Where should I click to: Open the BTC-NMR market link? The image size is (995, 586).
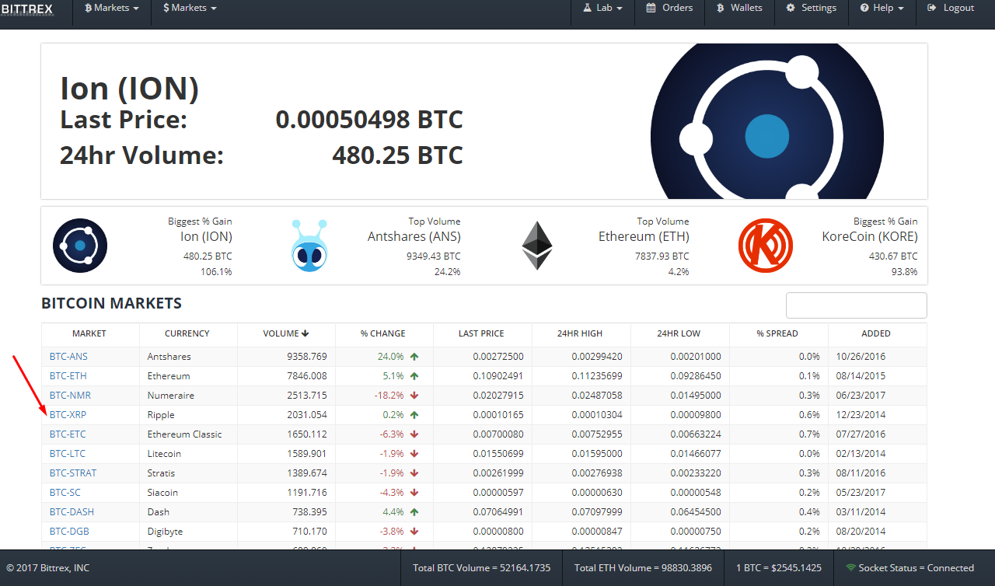(70, 396)
